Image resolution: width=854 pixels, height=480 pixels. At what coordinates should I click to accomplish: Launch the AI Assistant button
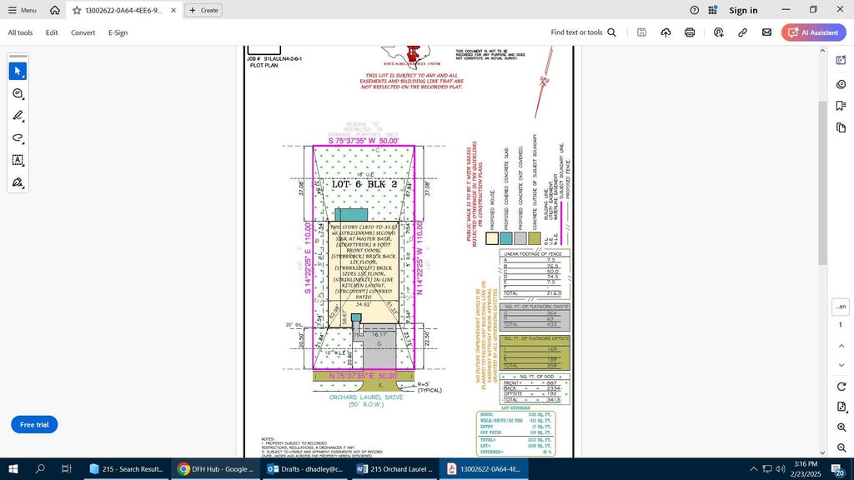pos(814,32)
